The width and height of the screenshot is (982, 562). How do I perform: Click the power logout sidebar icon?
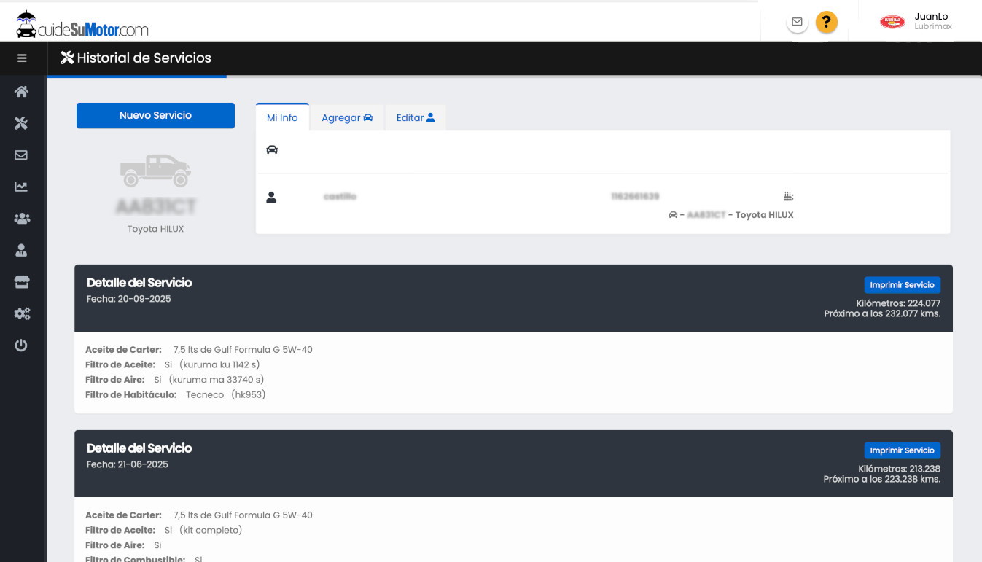21,346
